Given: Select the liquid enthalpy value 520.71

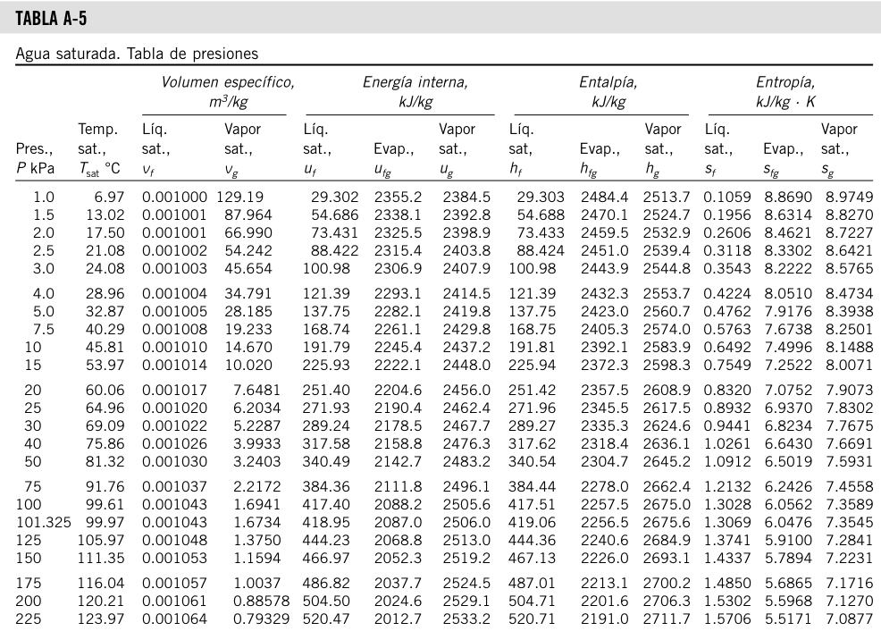Looking at the screenshot, I should pos(532,618).
